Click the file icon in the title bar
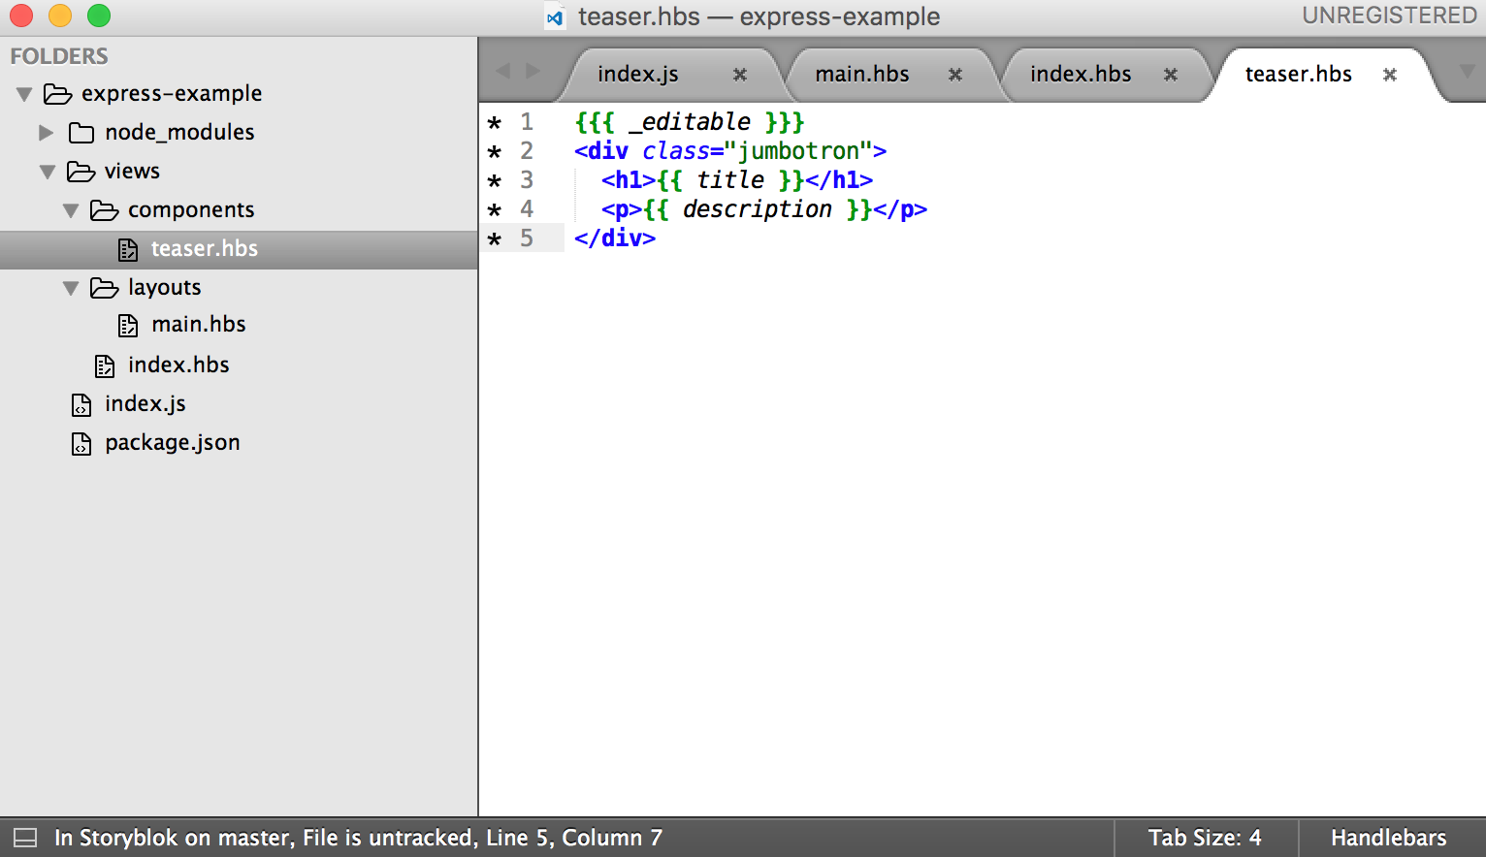Viewport: 1486px width, 857px height. pyautogui.click(x=555, y=17)
